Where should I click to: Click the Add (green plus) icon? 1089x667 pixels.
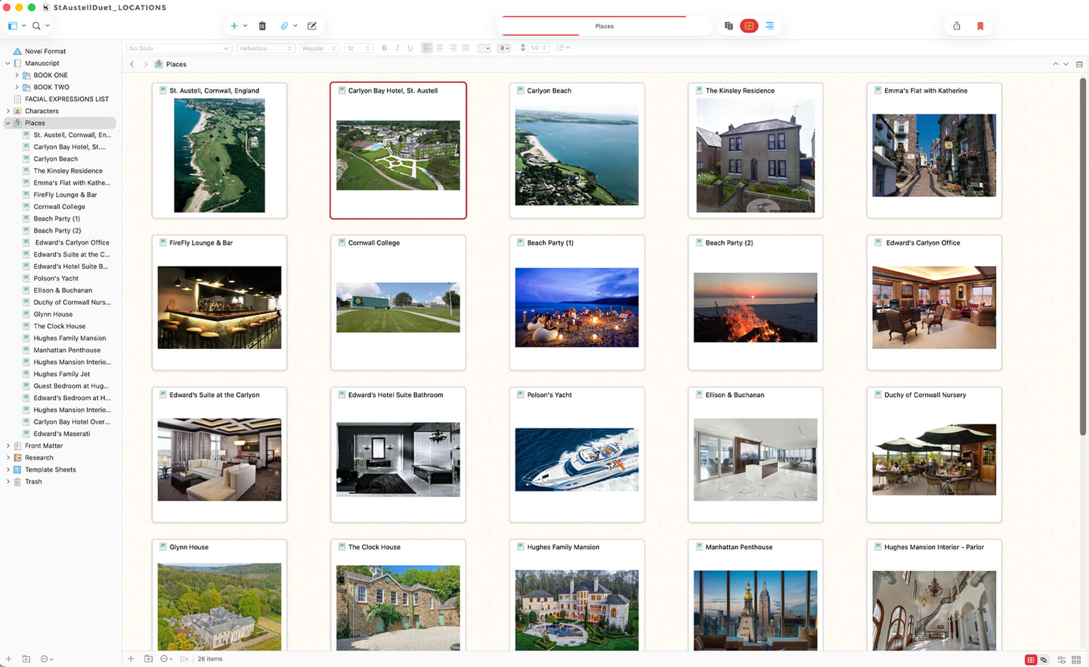click(234, 26)
